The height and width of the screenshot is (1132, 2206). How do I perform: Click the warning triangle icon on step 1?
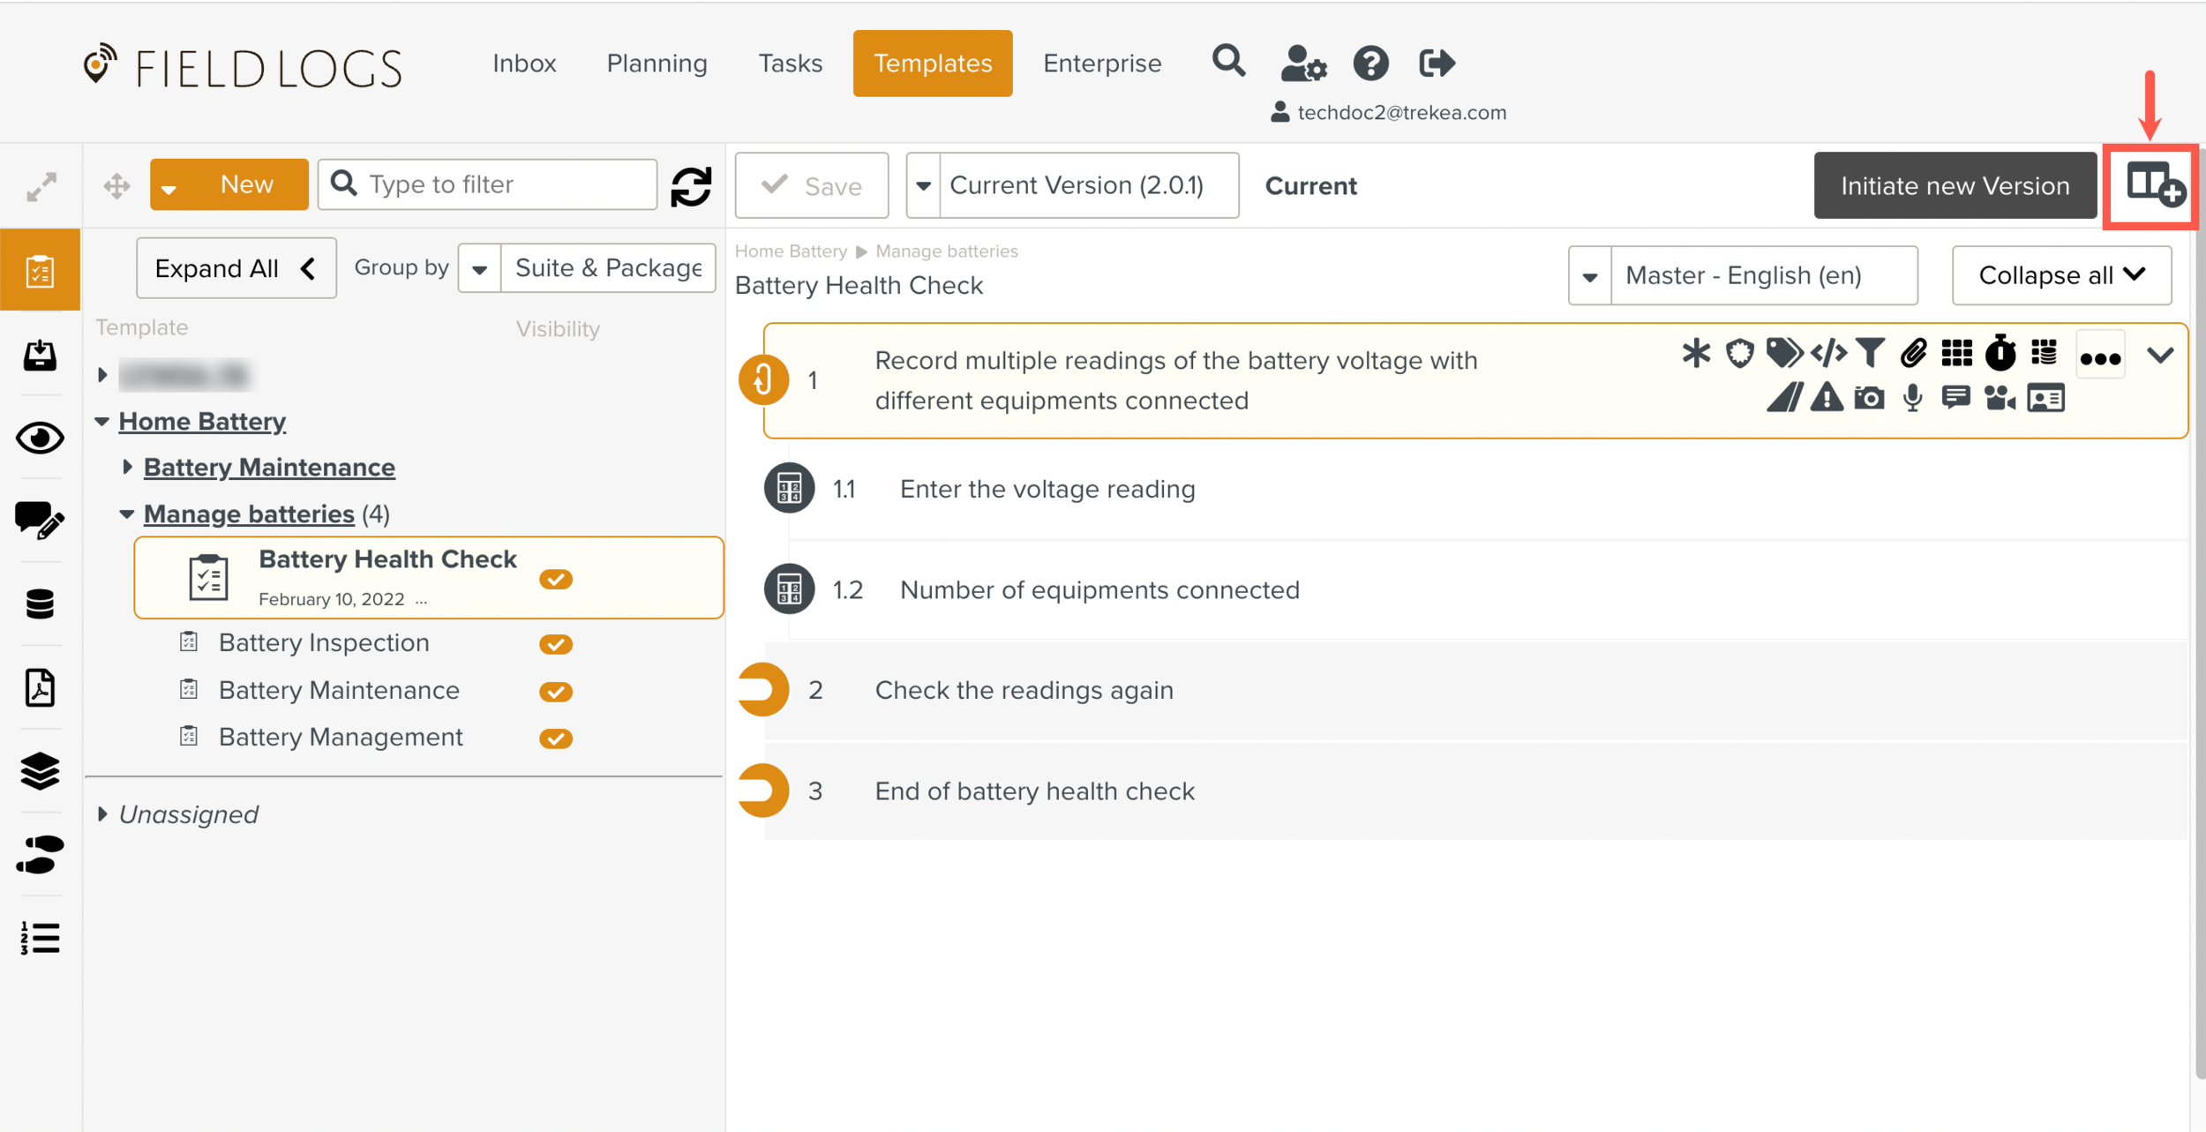coord(1827,398)
